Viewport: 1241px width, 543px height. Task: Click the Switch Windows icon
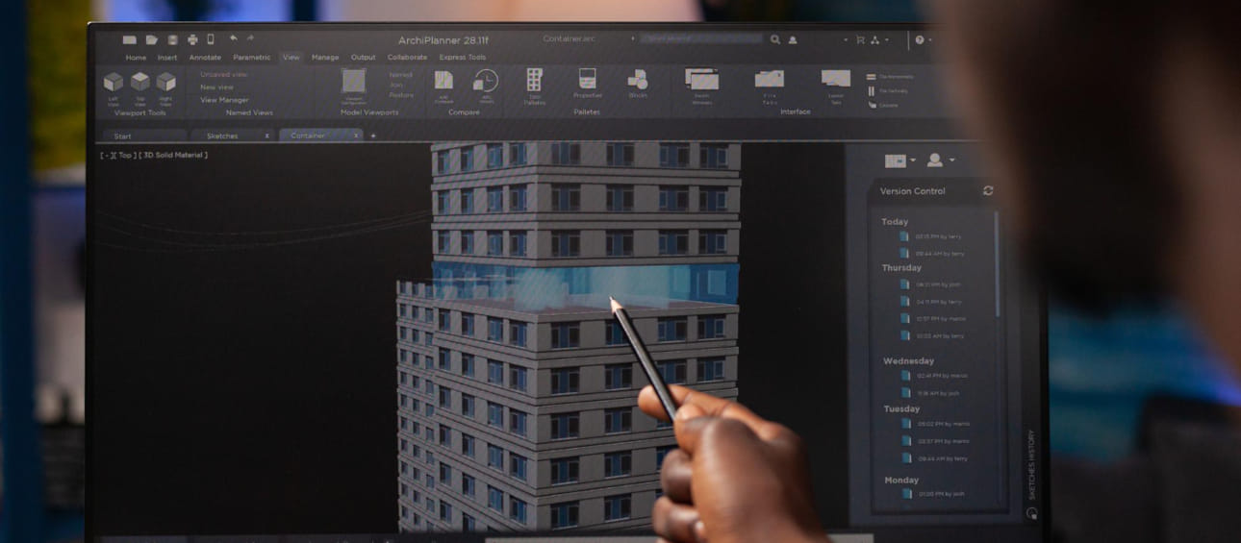[701, 79]
